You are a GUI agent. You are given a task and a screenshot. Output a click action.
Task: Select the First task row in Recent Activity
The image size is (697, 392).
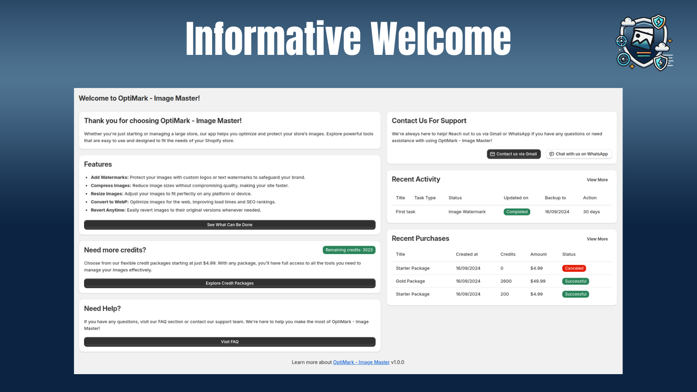click(405, 212)
